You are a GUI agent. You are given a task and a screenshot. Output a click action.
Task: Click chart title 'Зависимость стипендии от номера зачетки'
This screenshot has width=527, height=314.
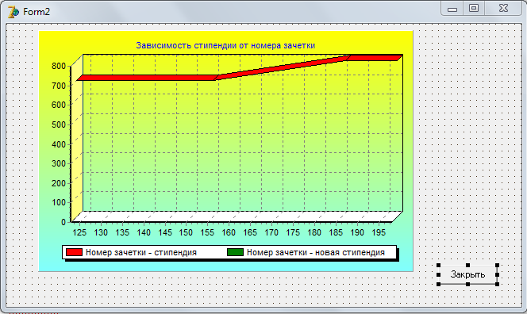(x=225, y=45)
